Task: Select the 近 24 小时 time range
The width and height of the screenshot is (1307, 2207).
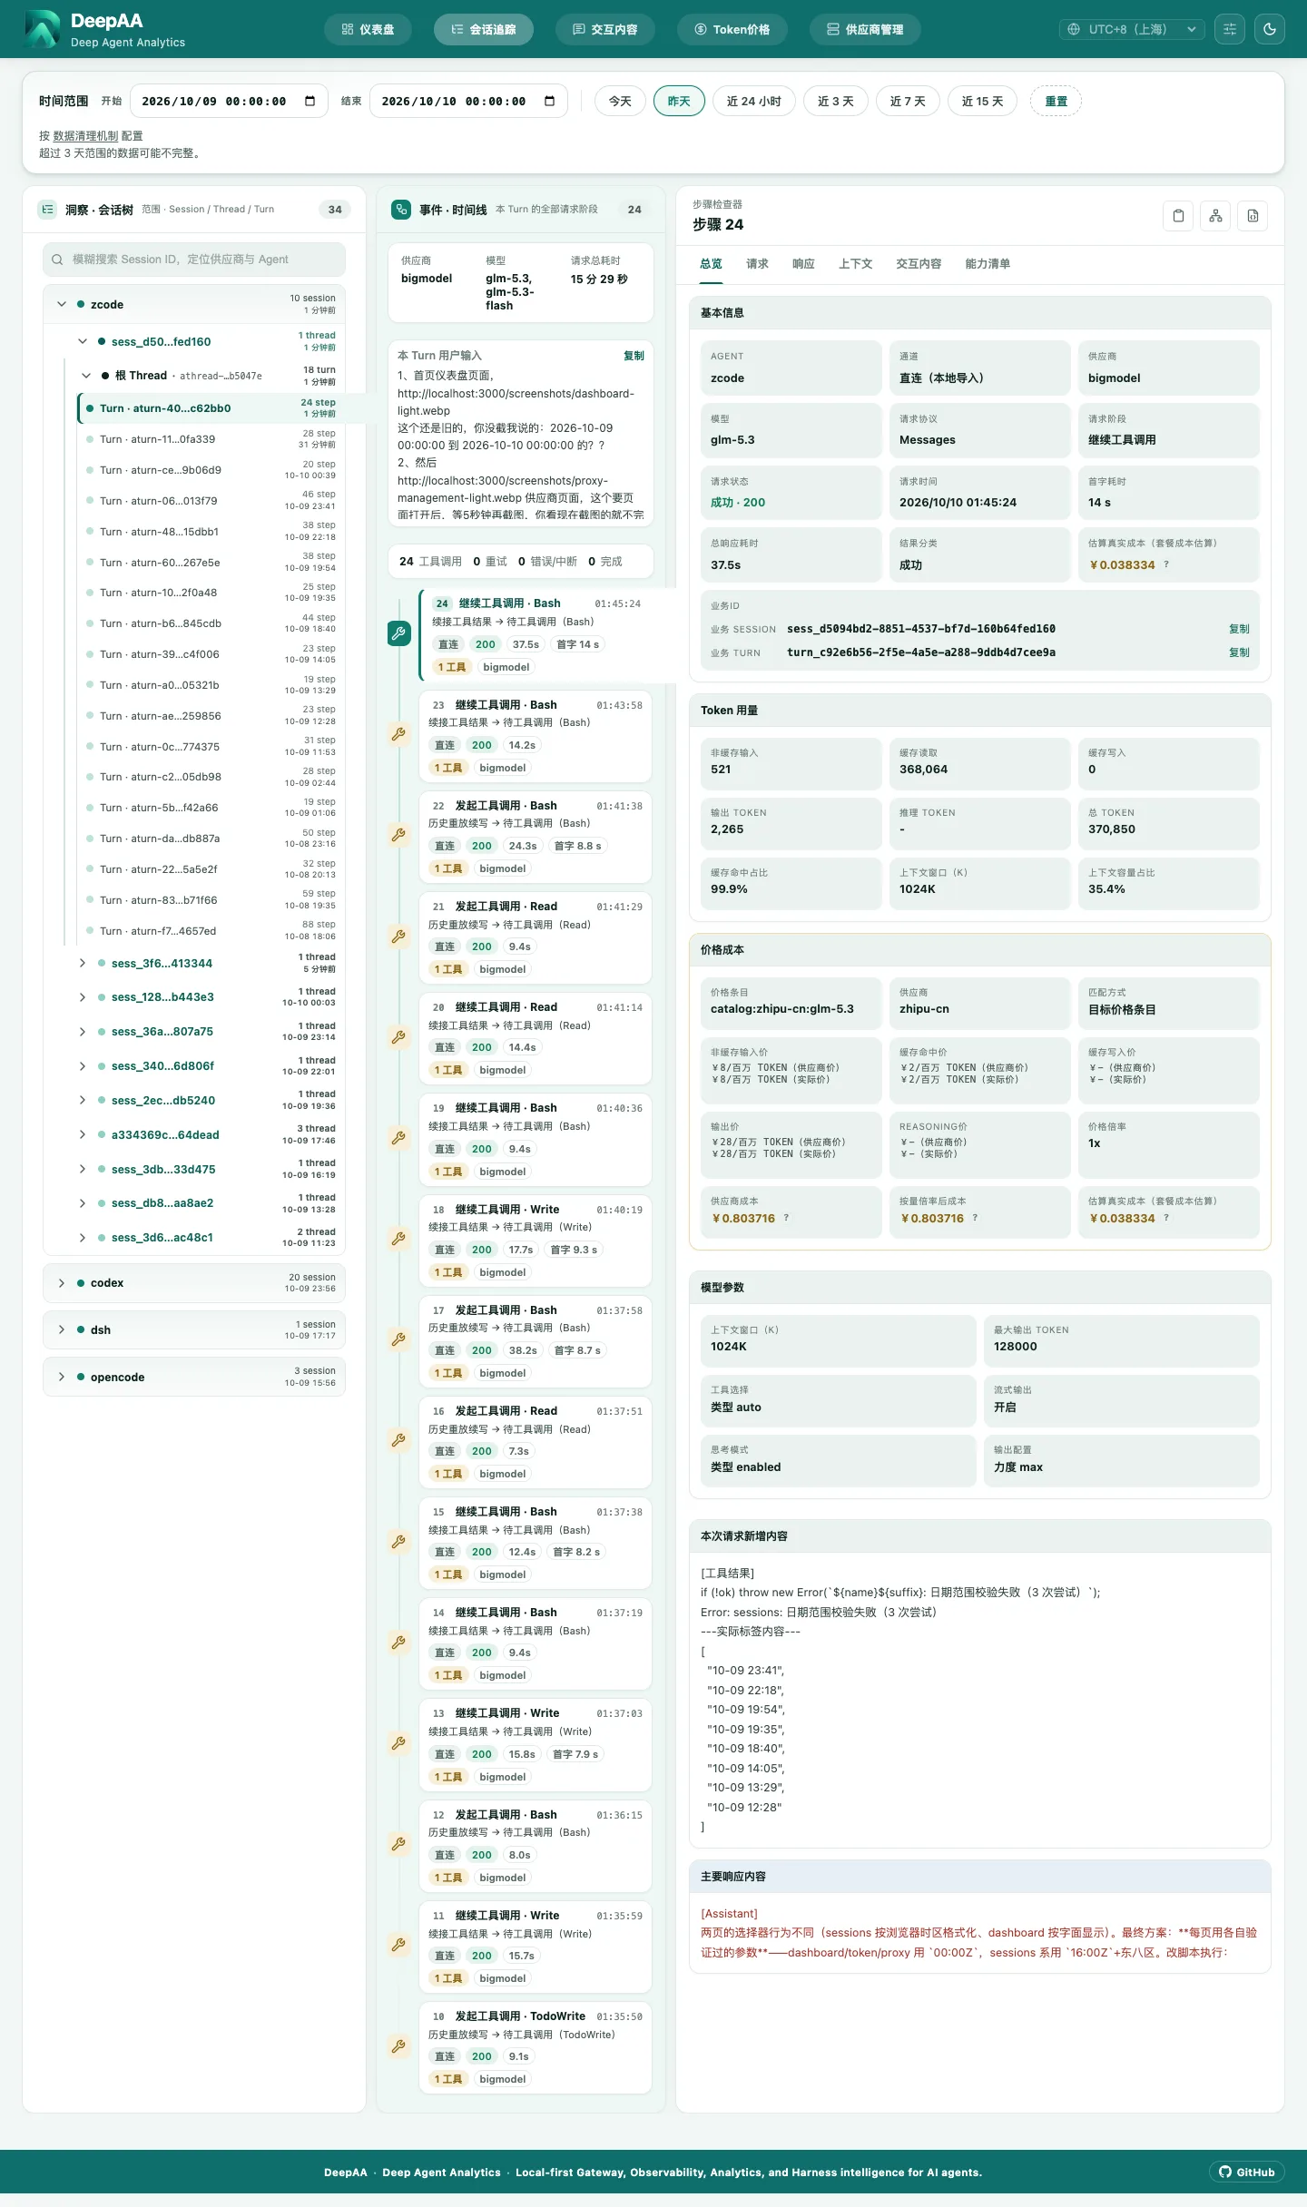Action: 754,101
